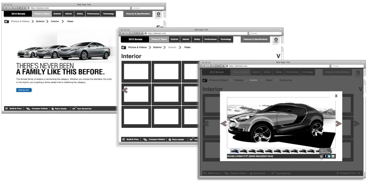The height and width of the screenshot is (183, 368).
Task: Open the gear tools icon in lightbox caption bar
Action: click(321, 156)
